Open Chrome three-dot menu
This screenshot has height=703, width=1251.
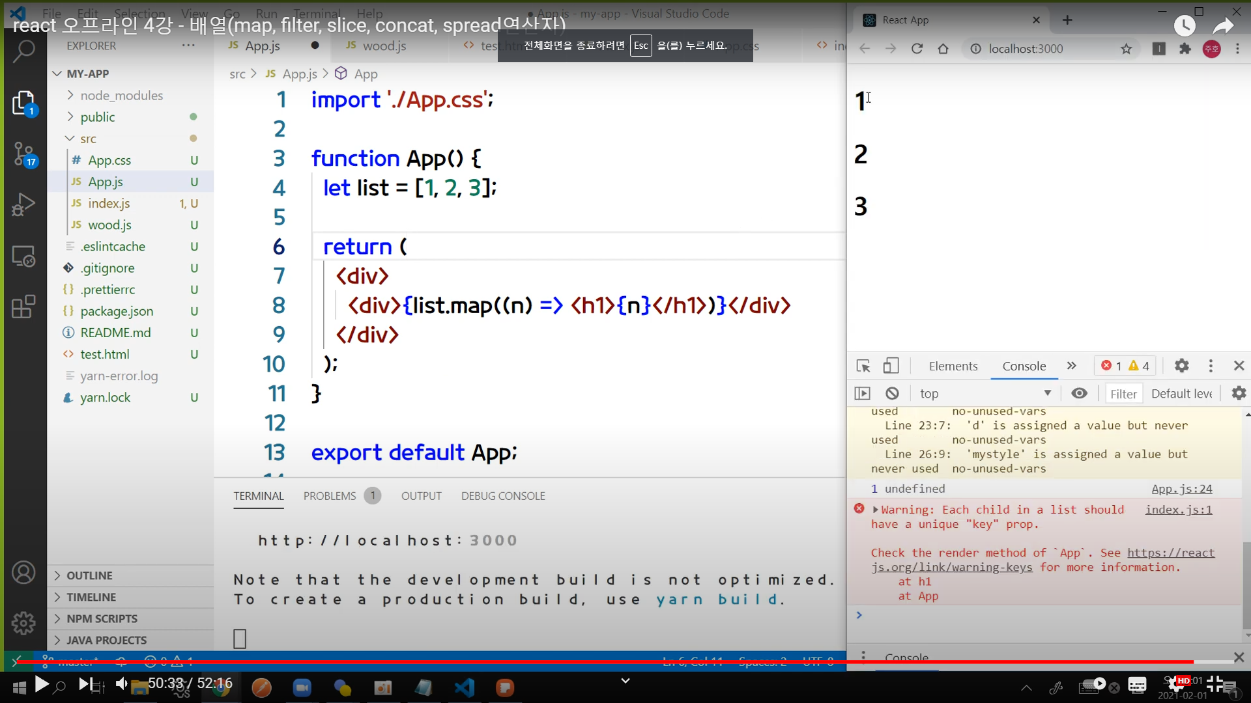tap(1237, 49)
